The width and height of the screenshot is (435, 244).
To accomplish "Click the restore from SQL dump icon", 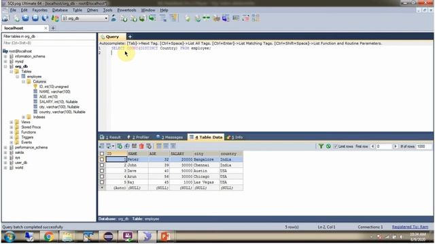I will pos(143,18).
